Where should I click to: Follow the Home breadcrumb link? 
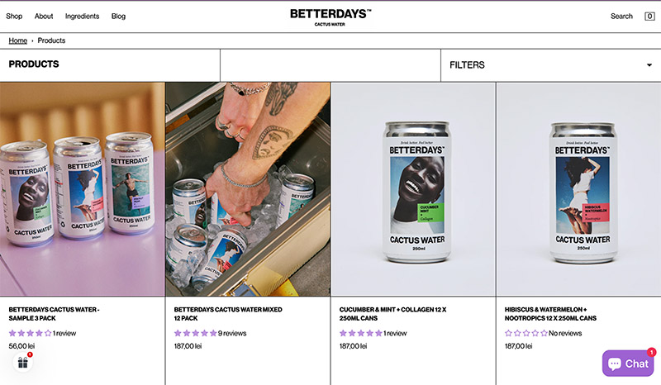17,40
